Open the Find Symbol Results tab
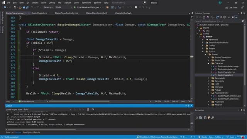 tap(31, 132)
